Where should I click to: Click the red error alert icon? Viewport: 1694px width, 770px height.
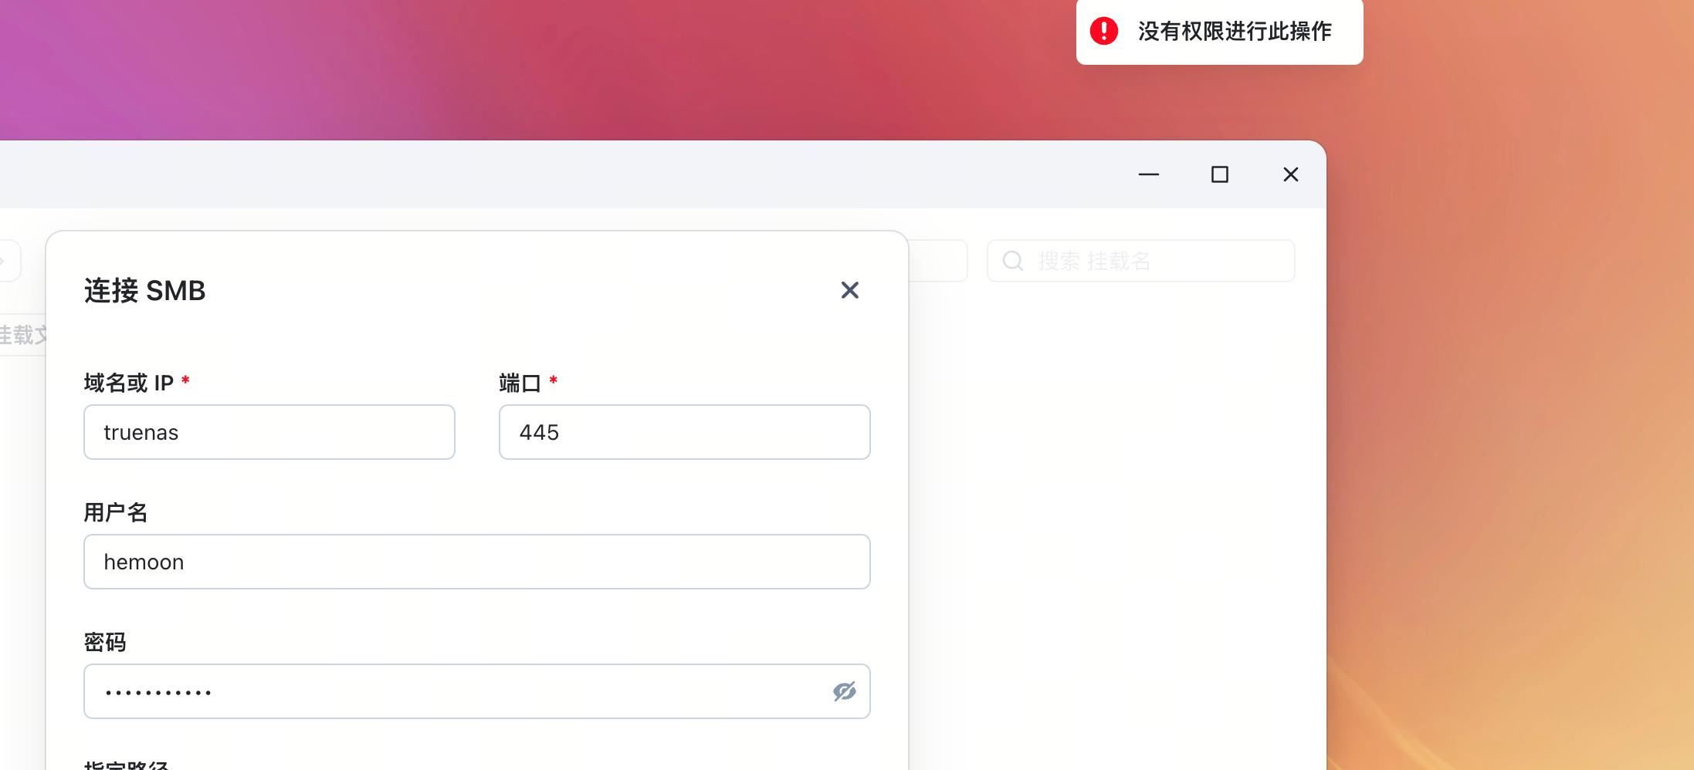(1104, 31)
